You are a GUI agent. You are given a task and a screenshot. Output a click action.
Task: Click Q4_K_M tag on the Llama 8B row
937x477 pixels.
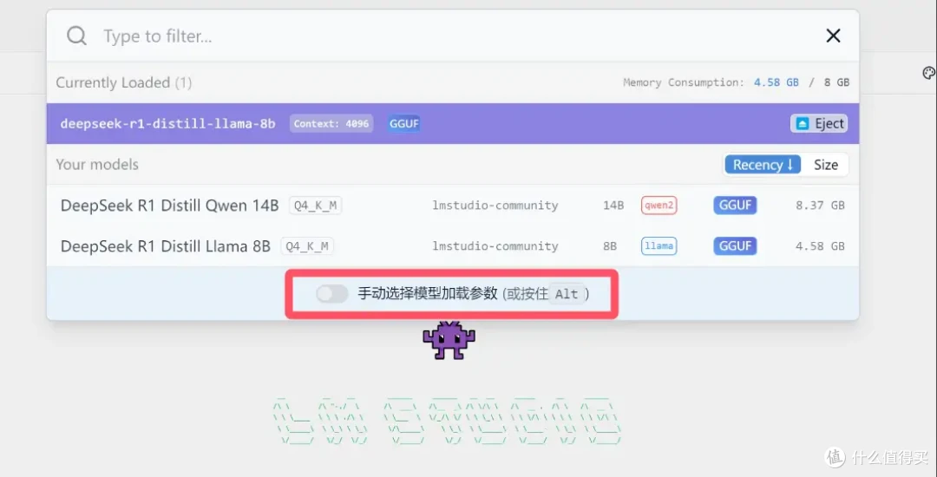(x=307, y=246)
